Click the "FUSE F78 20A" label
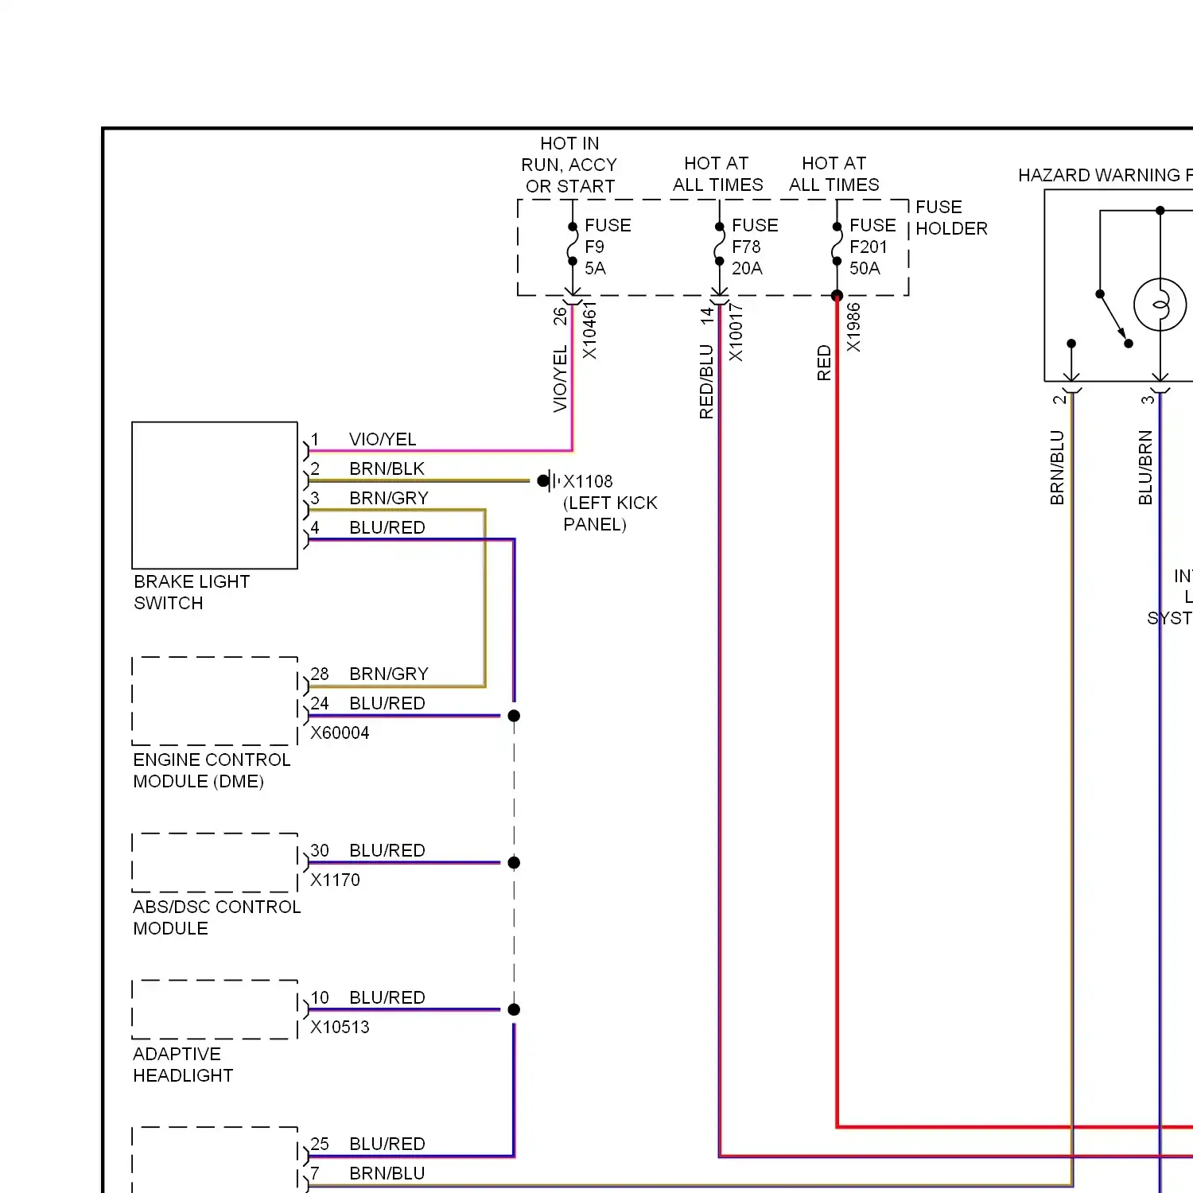 tap(755, 247)
